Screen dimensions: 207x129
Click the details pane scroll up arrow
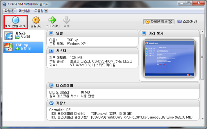[202, 32]
